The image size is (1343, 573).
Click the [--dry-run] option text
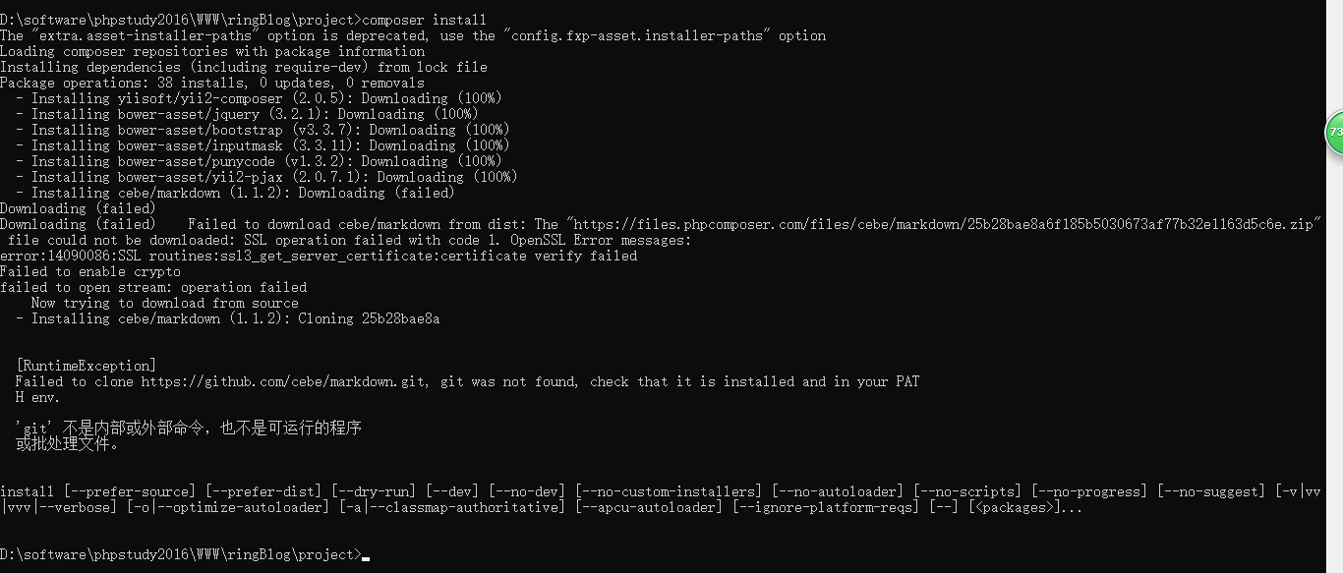tap(374, 491)
